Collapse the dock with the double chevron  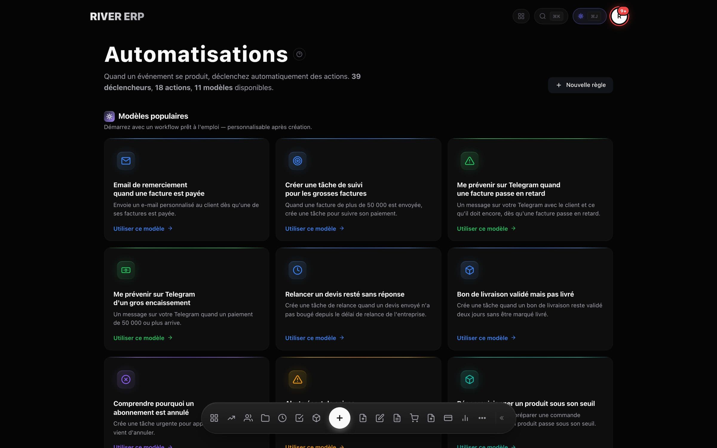pos(502,418)
